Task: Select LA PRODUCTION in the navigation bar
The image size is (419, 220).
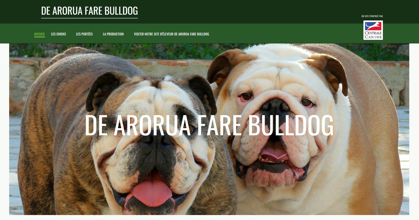Action: pyautogui.click(x=113, y=34)
